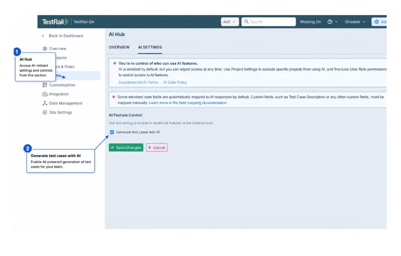Open the AI Data Policy link
Screen dimensions: 401x256
pos(175,82)
